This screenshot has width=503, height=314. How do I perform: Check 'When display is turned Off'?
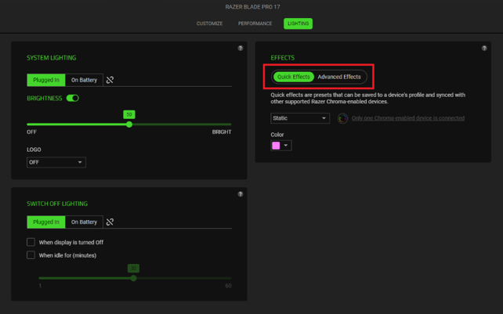31,242
